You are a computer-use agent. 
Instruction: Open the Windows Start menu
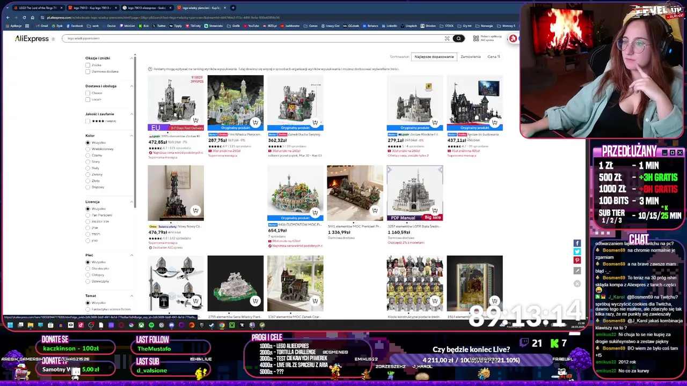click(10, 325)
